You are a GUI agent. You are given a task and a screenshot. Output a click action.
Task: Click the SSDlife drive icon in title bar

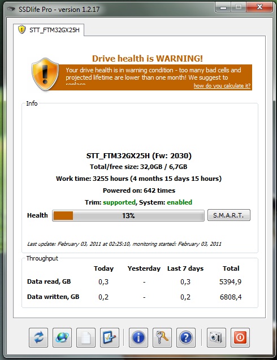[x=11, y=9]
